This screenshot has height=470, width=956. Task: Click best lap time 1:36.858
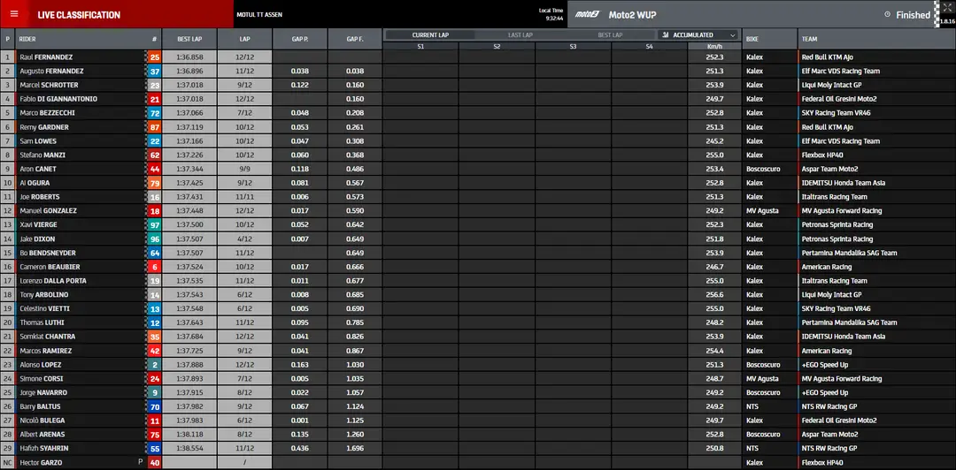(x=189, y=57)
